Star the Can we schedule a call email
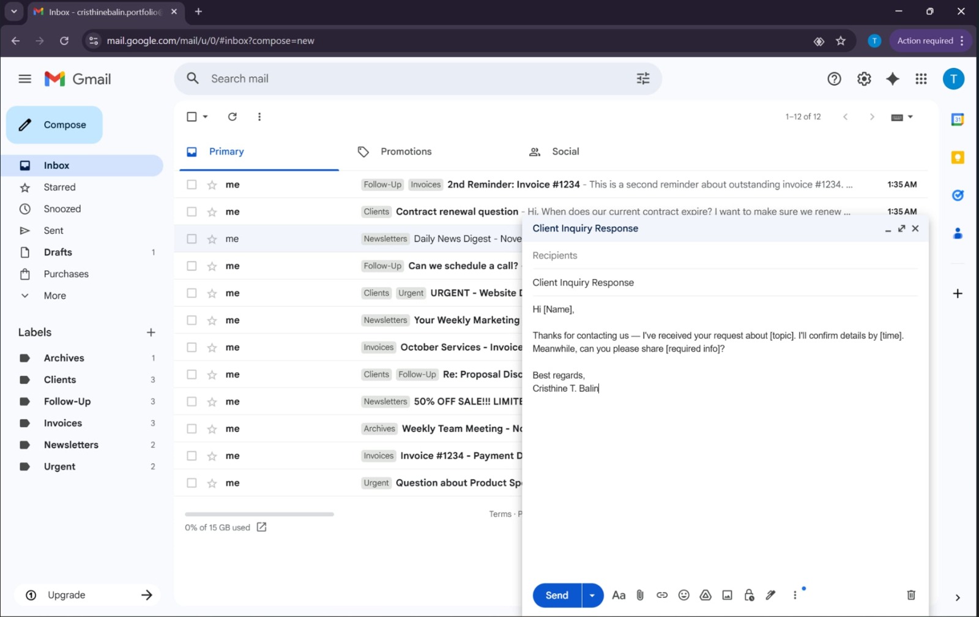Image resolution: width=979 pixels, height=617 pixels. point(212,266)
